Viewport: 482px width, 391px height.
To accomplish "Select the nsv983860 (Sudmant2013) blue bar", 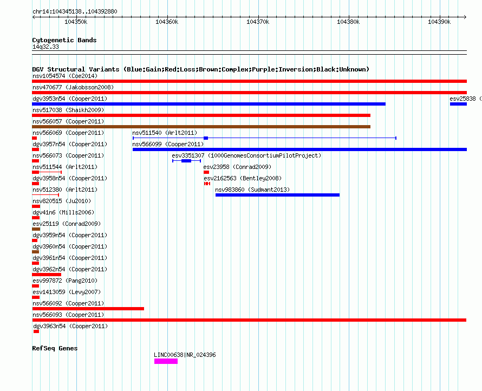I will click(278, 195).
